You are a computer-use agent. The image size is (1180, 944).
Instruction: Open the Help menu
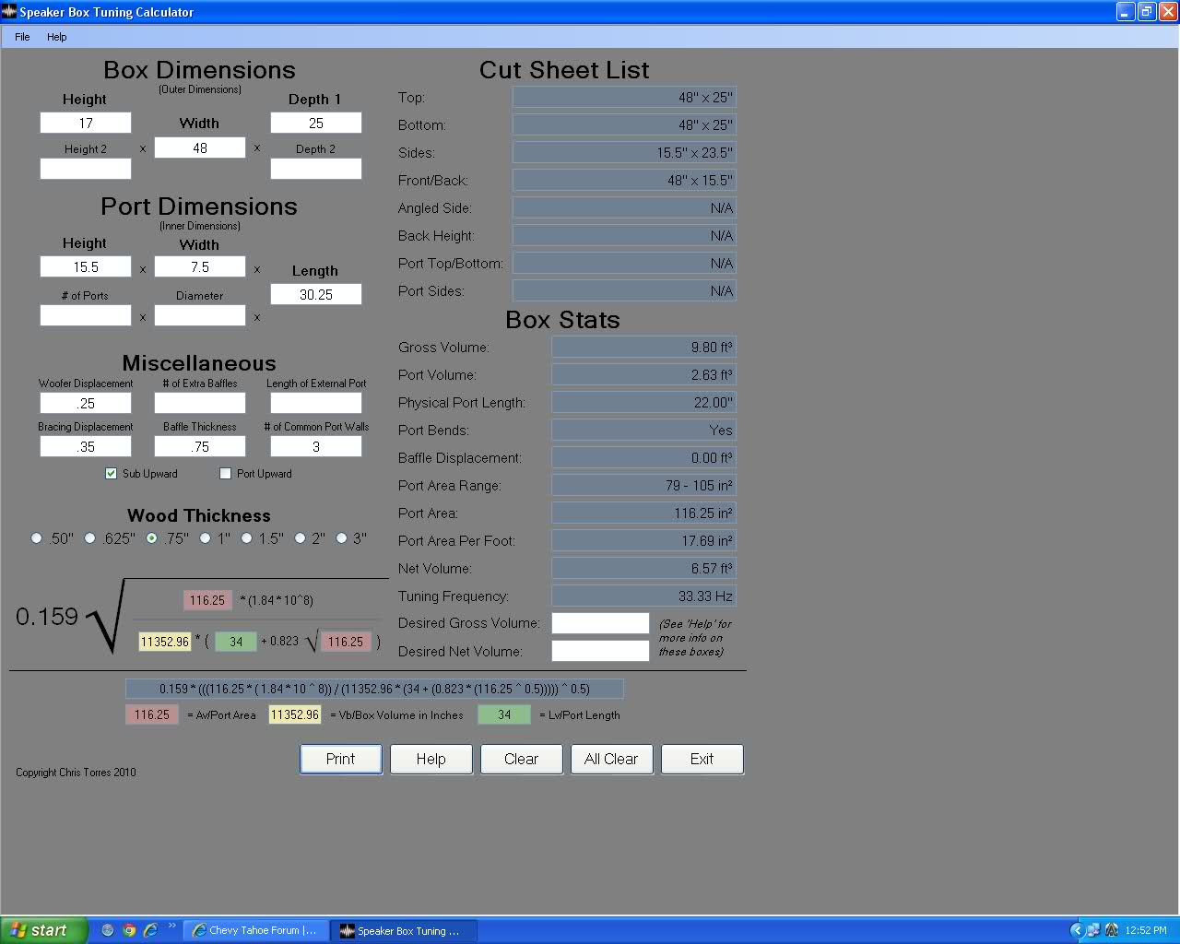(57, 37)
